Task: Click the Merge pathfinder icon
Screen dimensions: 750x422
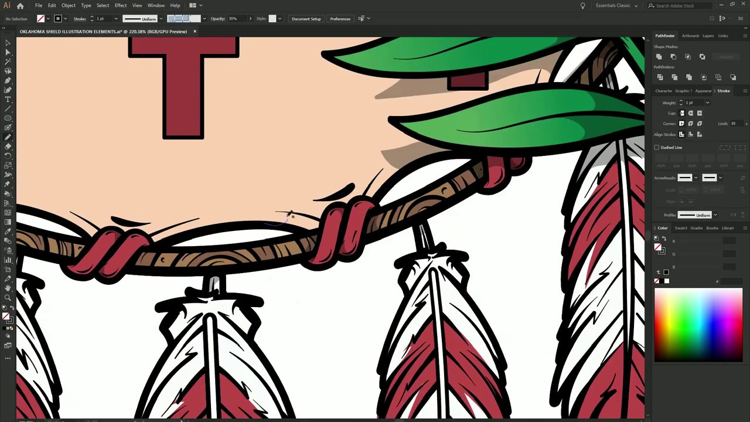Action: tap(689, 77)
